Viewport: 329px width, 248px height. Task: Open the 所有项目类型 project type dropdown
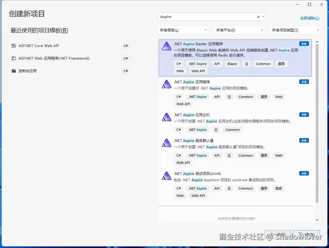pyautogui.click(x=295, y=30)
